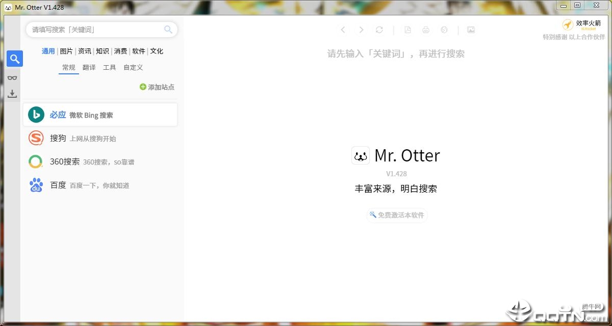Screen dimensions: 612x326
Task: Click the Bing logo icon
Action: click(36, 115)
